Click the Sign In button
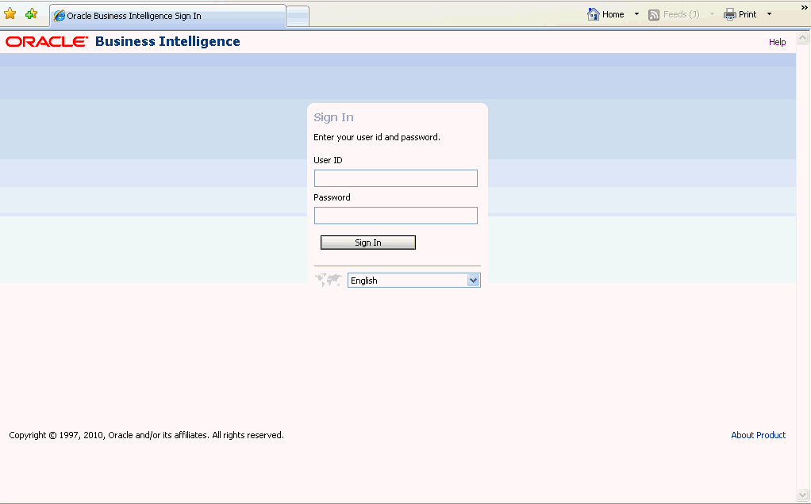 [367, 242]
